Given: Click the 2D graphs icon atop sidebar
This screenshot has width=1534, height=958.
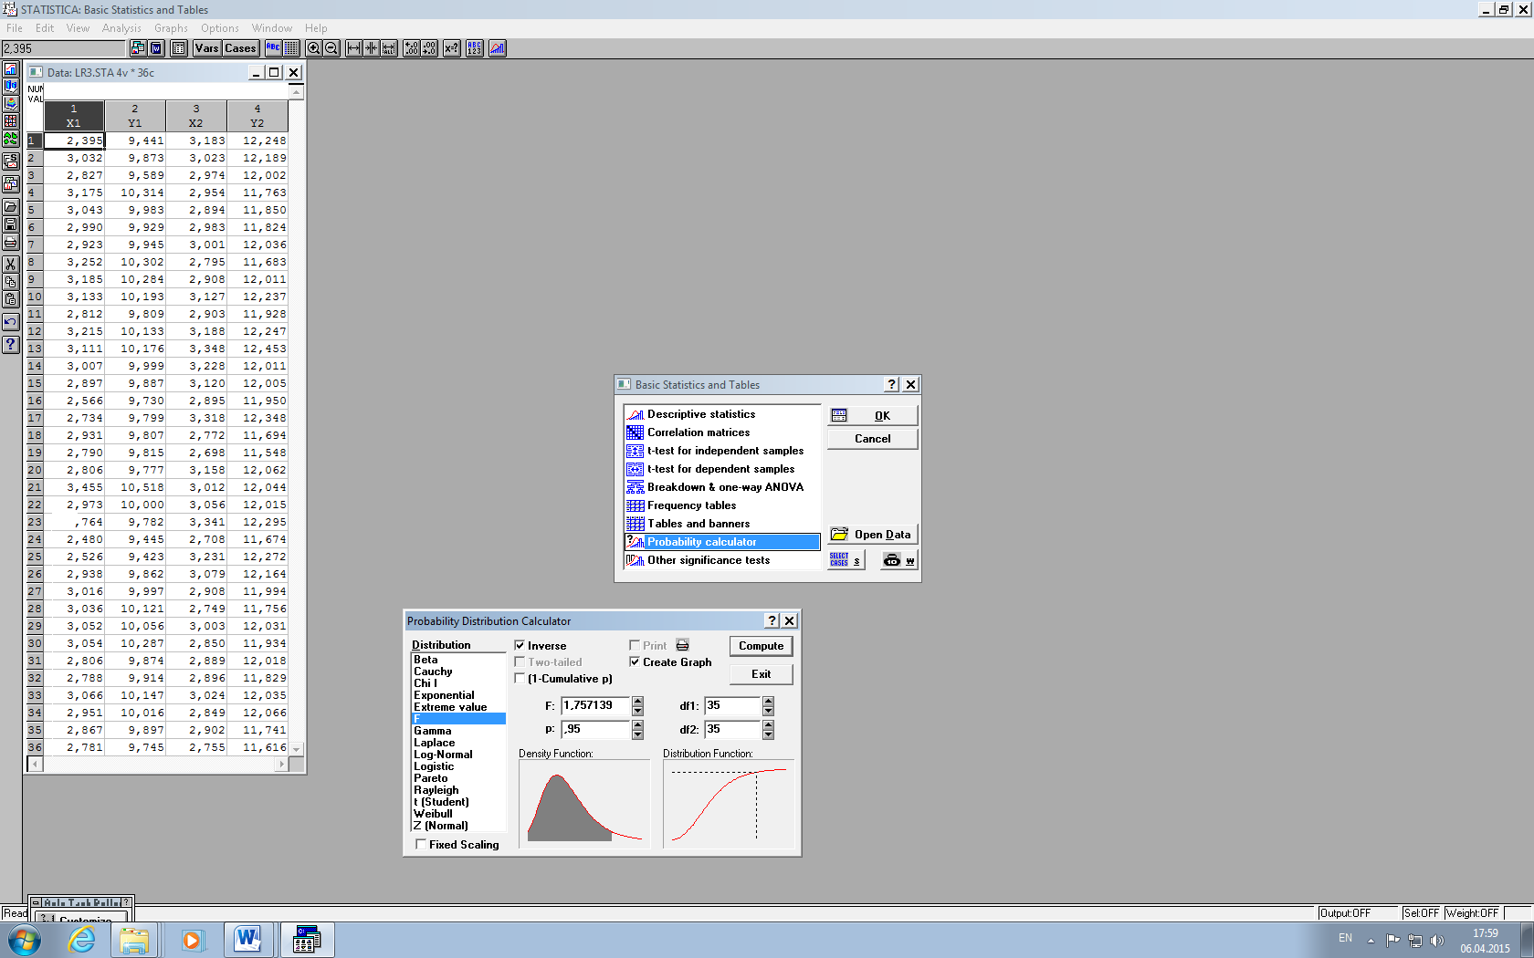Looking at the screenshot, I should tap(10, 69).
